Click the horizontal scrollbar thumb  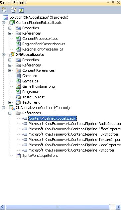(x=58, y=207)
